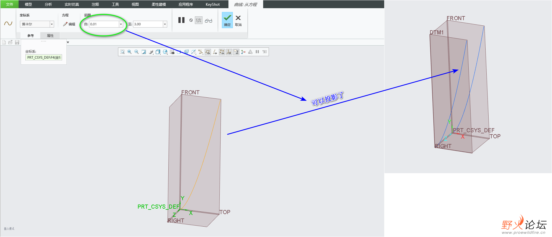Viewport: 552px width, 237px height.
Task: Click the Simulate triangle-play icon
Action: [250, 52]
